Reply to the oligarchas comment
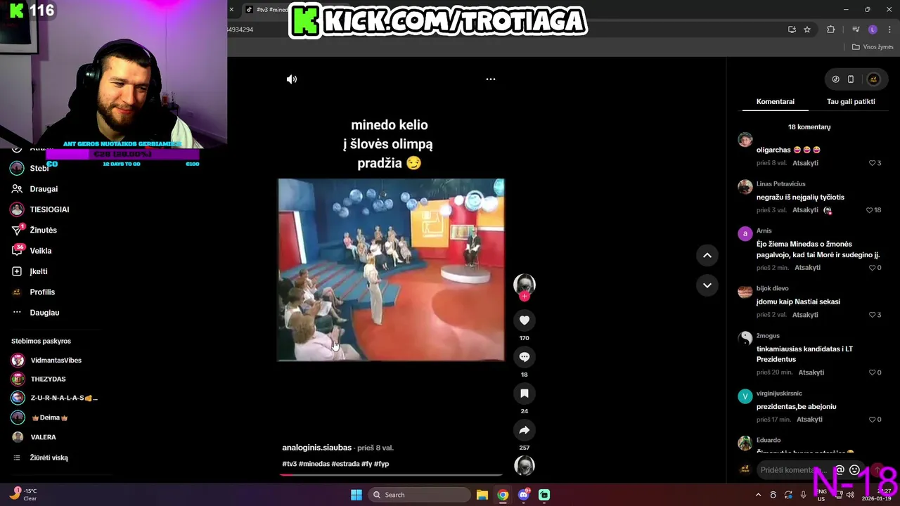 pyautogui.click(x=805, y=163)
